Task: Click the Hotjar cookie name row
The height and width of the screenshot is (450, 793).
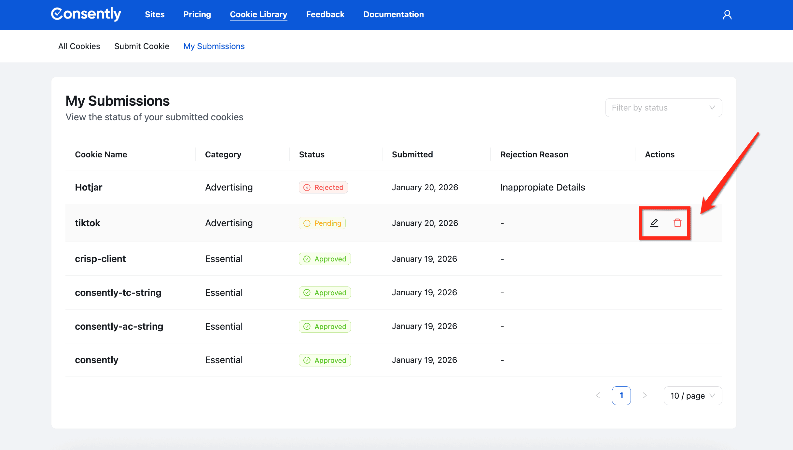Action: 89,187
